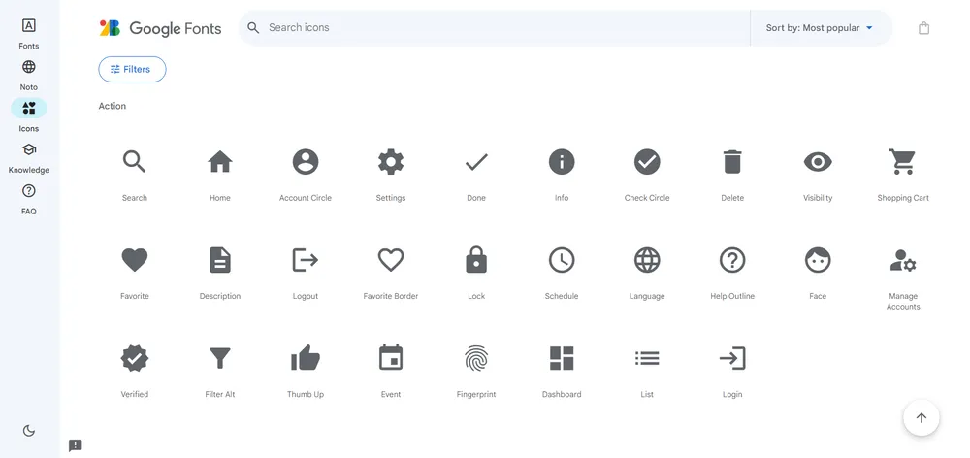
Task: Choose the Favorite Border outlined heart
Action: tap(391, 260)
